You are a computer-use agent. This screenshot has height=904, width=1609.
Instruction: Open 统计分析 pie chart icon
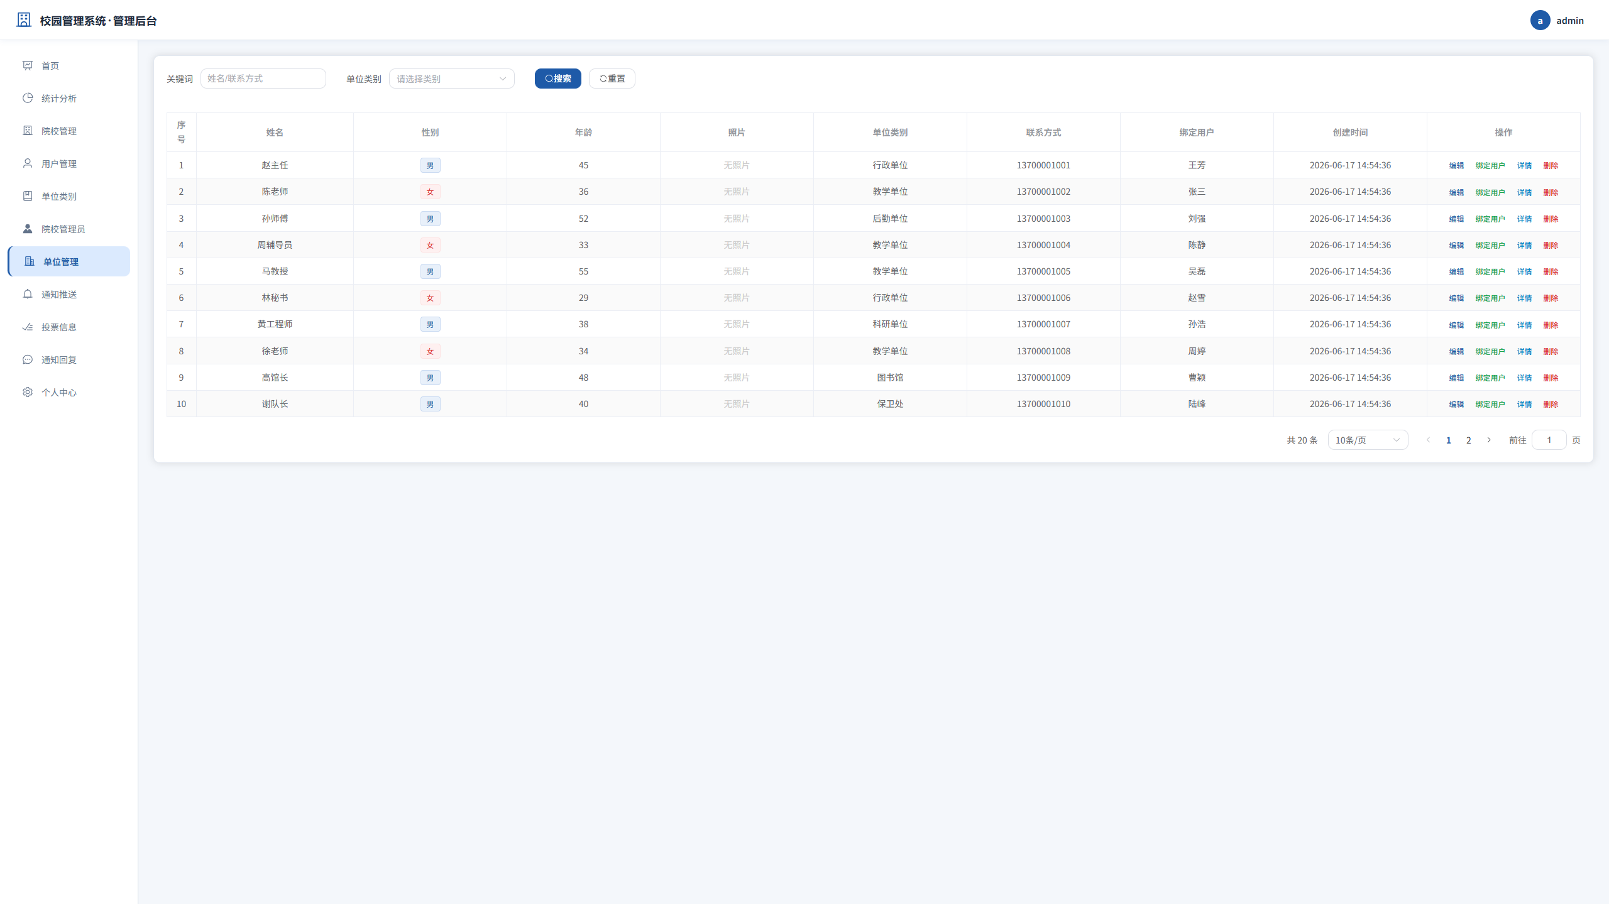[x=28, y=98]
